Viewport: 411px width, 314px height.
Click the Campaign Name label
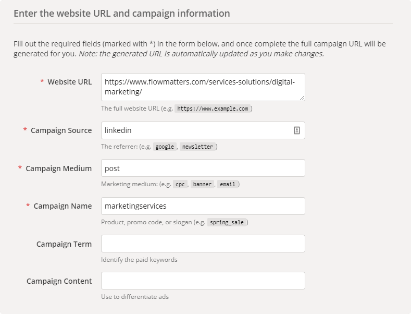(x=63, y=206)
